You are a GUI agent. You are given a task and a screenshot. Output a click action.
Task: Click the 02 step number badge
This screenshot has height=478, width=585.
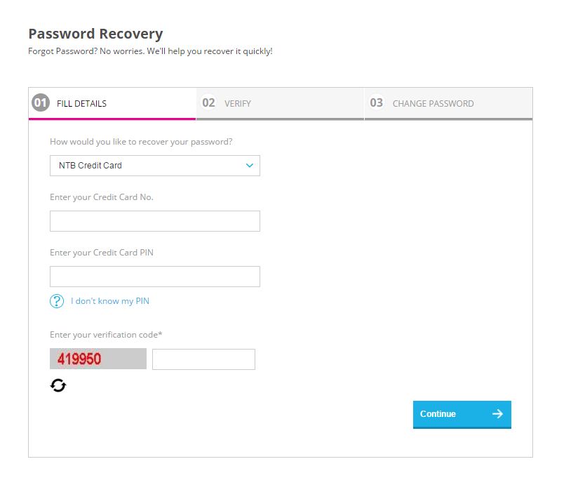[x=208, y=102]
